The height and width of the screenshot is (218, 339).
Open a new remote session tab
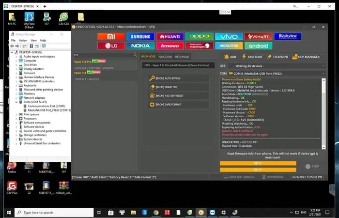[x=45, y=6]
